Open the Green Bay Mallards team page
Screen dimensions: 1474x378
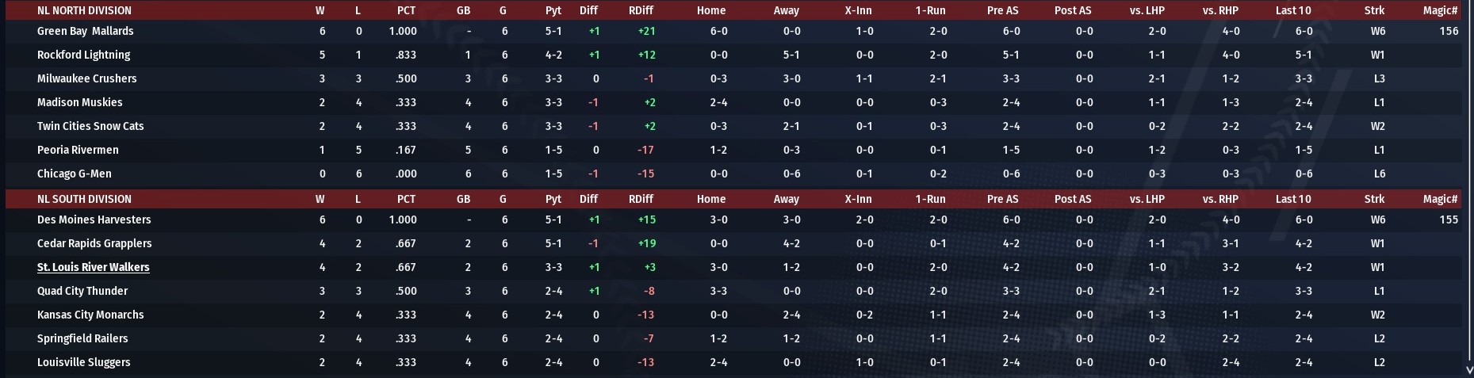85,31
